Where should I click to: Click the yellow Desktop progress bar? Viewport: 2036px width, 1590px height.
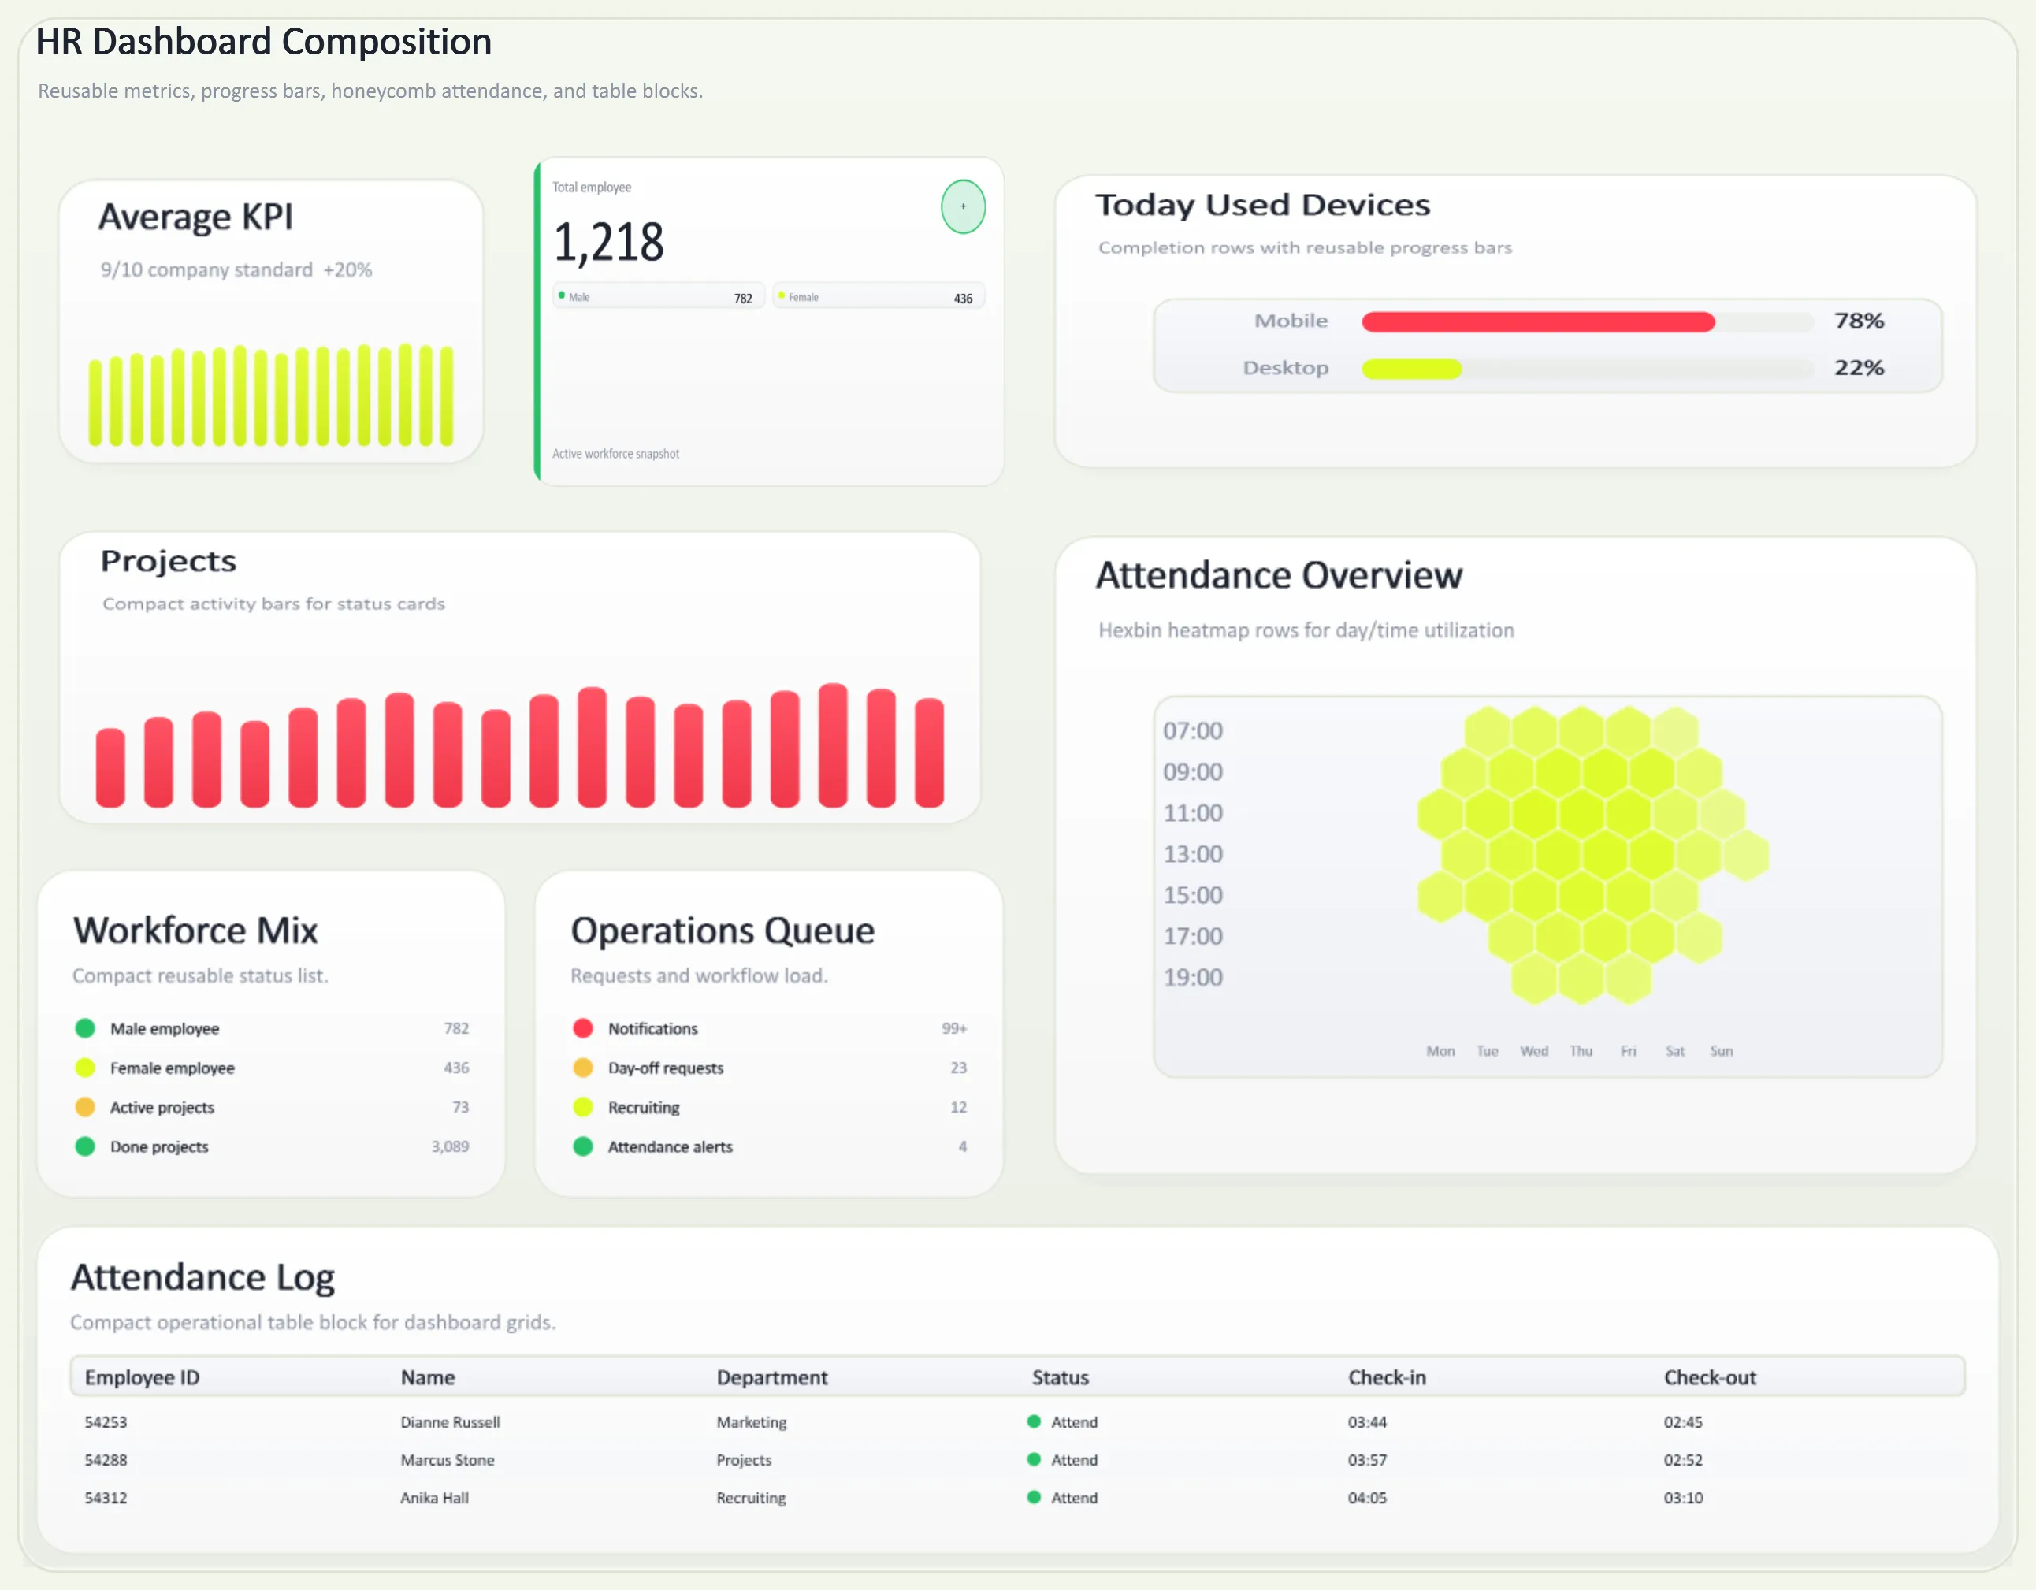[1411, 368]
